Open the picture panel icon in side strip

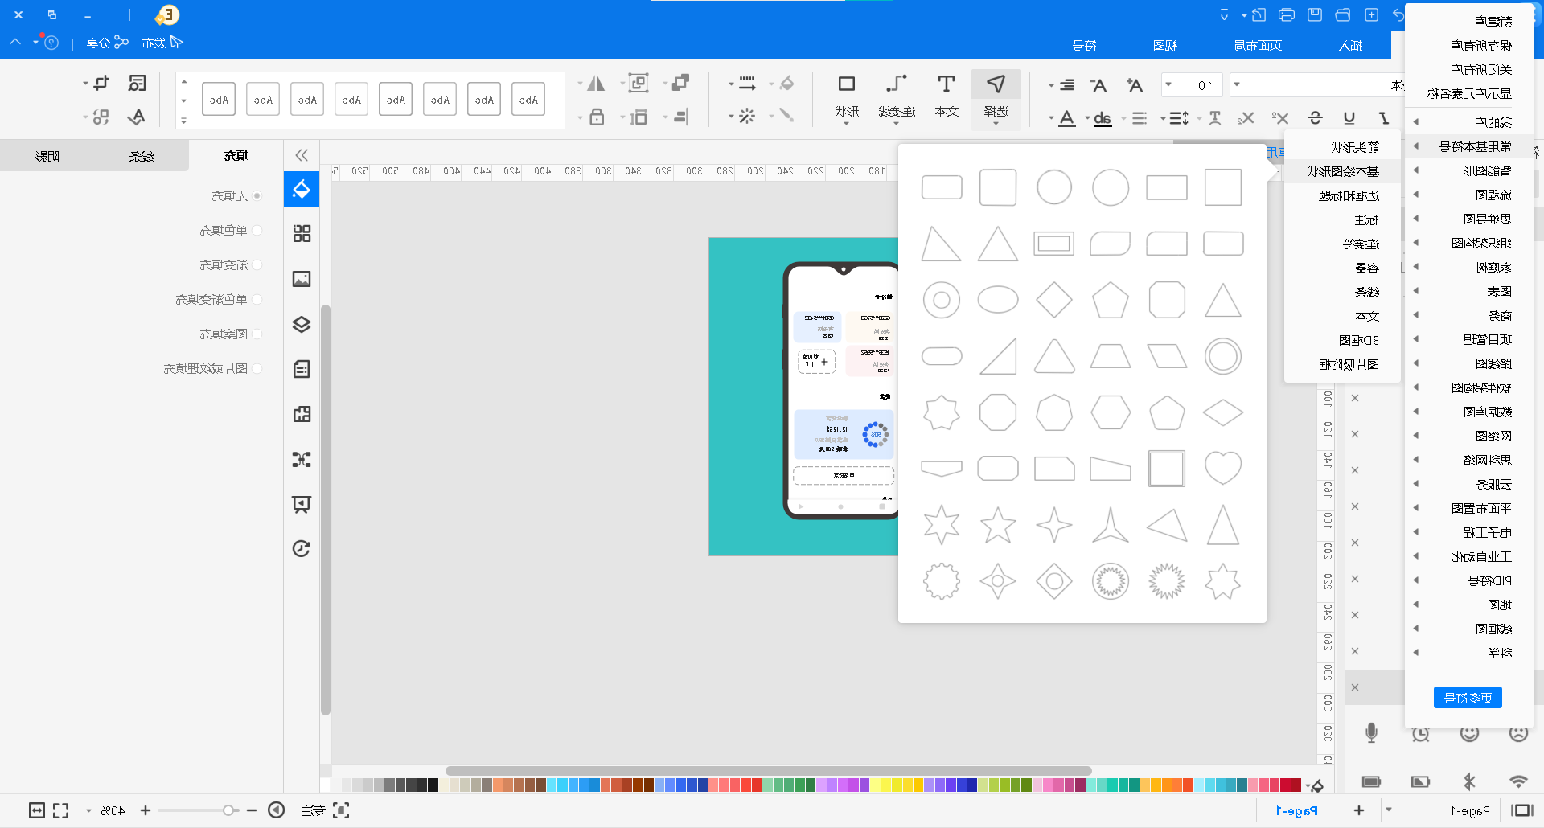(x=302, y=279)
